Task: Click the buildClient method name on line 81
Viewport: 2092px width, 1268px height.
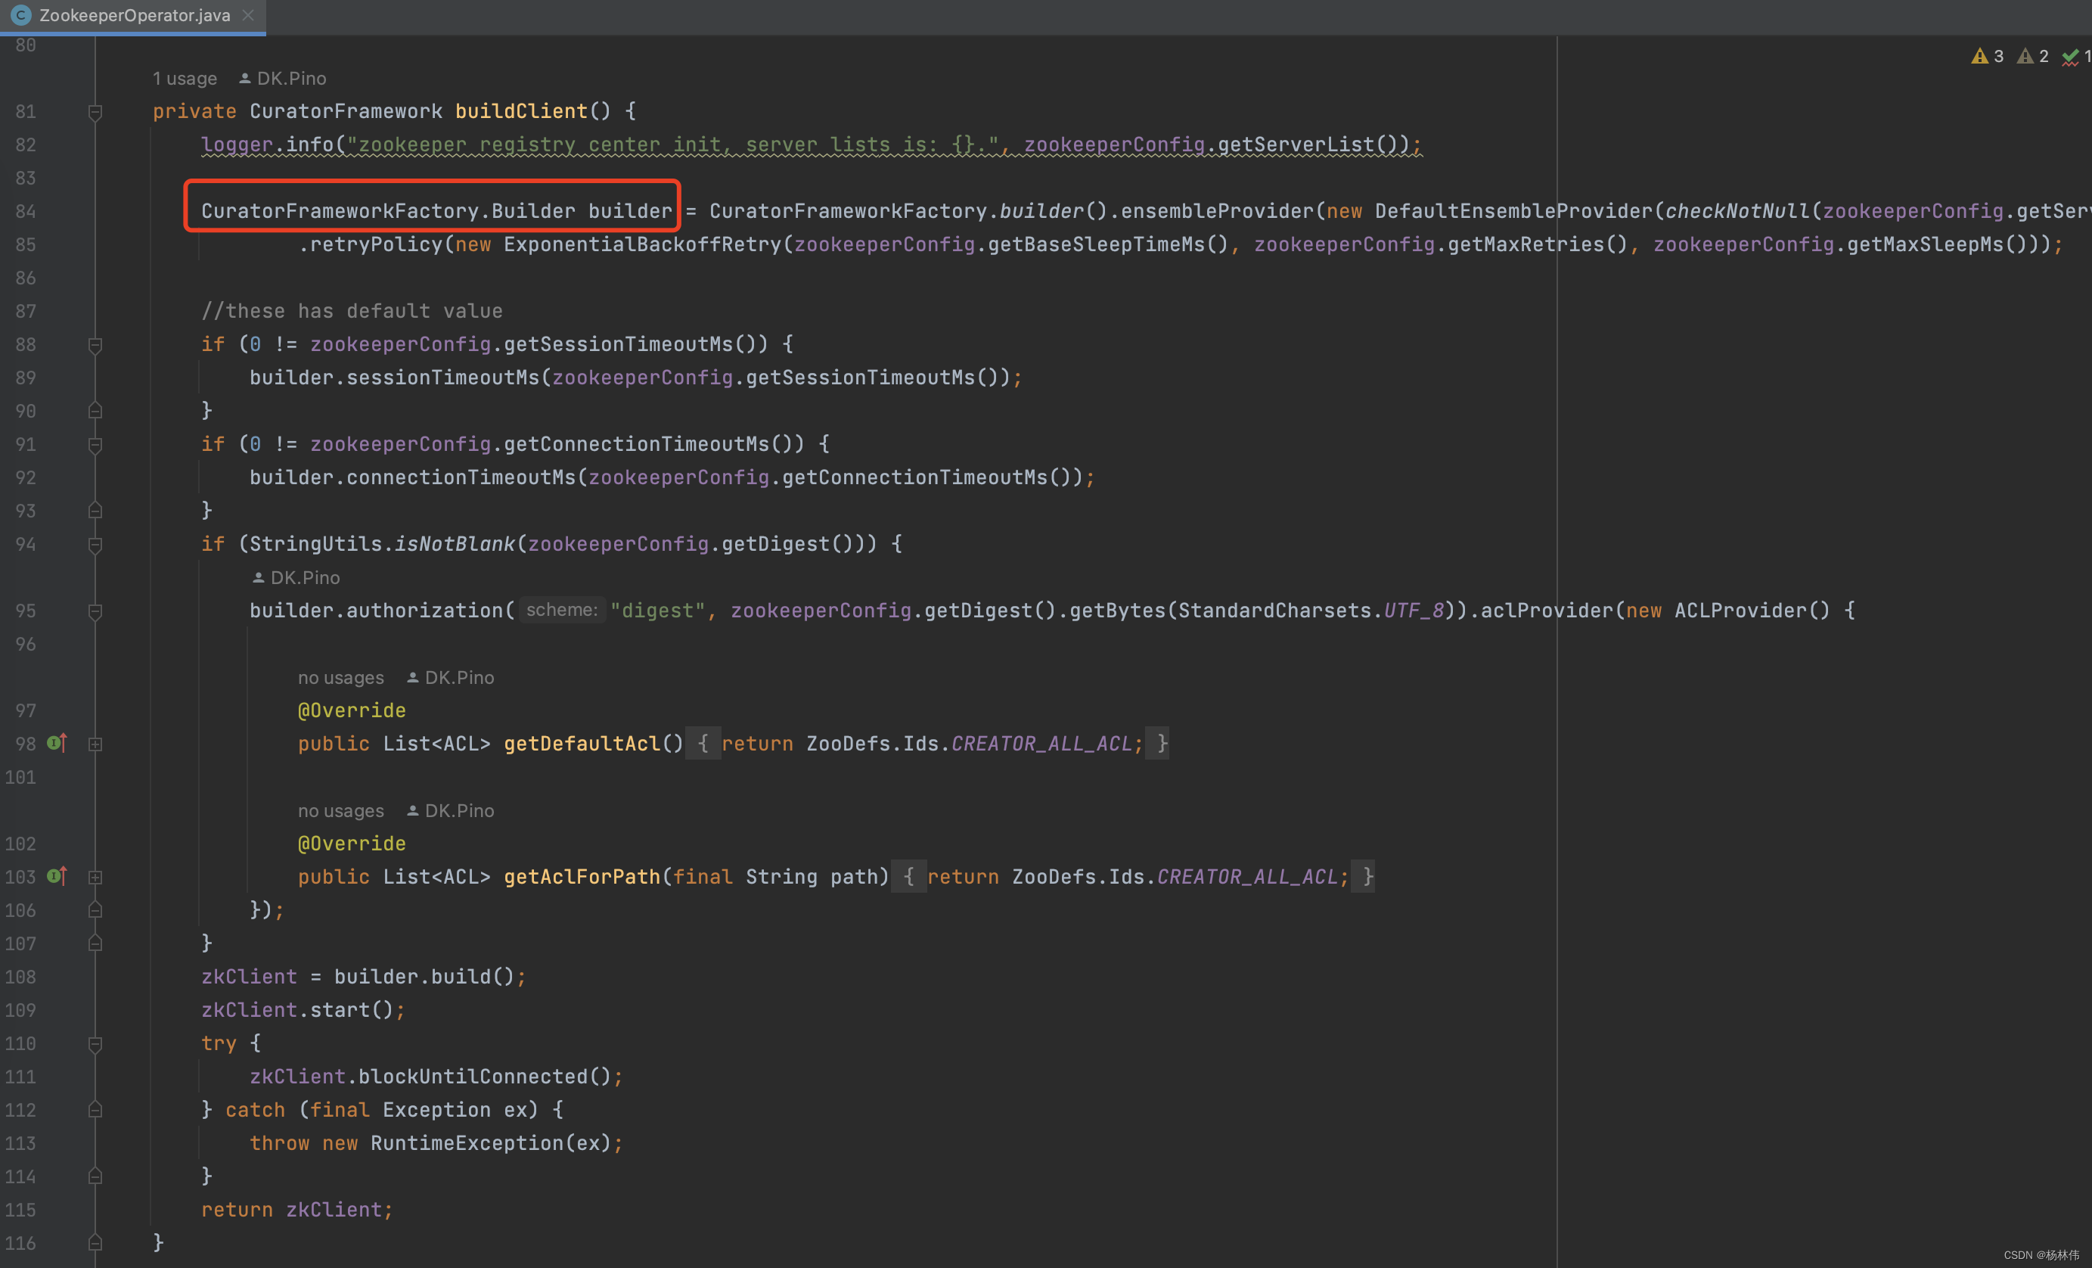Action: point(521,111)
